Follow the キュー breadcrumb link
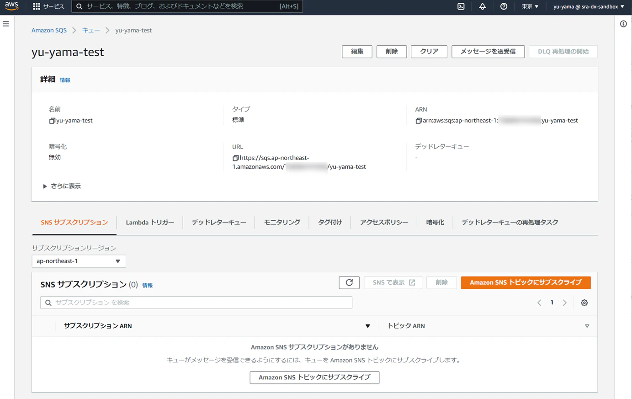Screen dimensions: 632x399 [x=91, y=30]
